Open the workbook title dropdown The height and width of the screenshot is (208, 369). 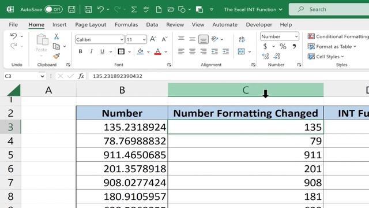(x=281, y=10)
